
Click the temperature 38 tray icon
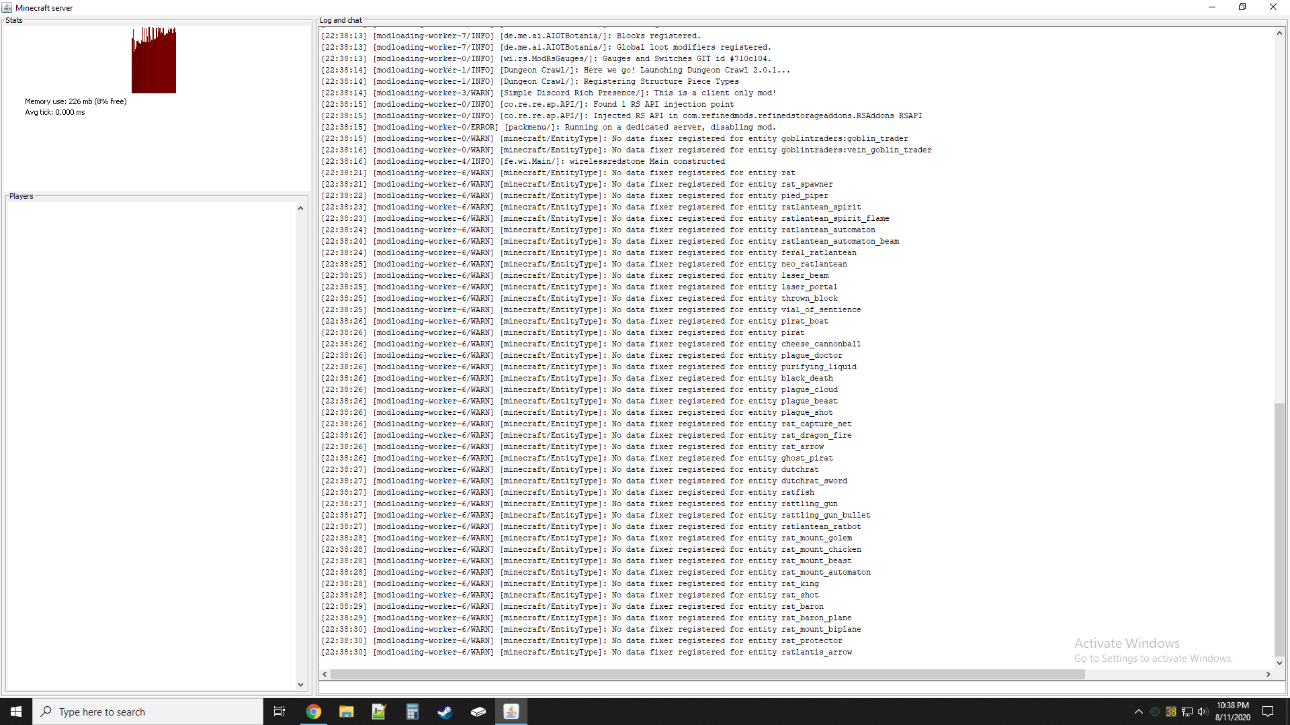(x=1171, y=712)
